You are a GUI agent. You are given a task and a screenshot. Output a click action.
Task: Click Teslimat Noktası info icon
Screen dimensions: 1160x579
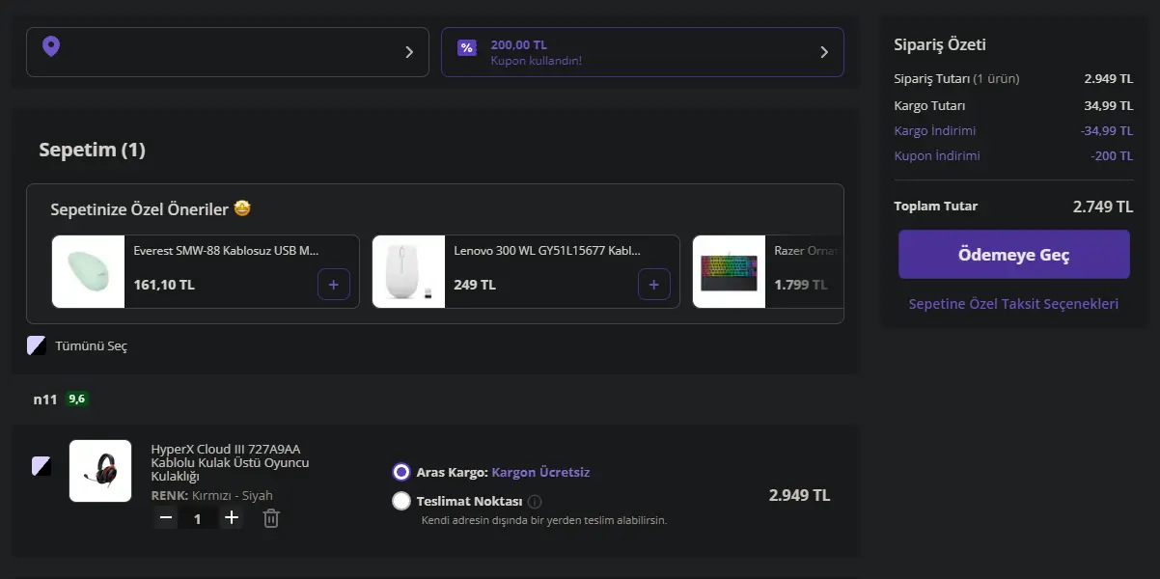[535, 502]
